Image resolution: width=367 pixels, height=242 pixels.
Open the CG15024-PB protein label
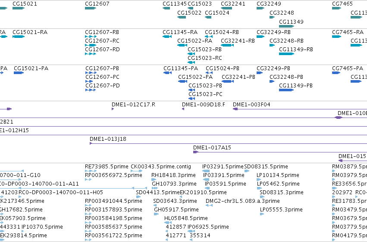click(223, 68)
